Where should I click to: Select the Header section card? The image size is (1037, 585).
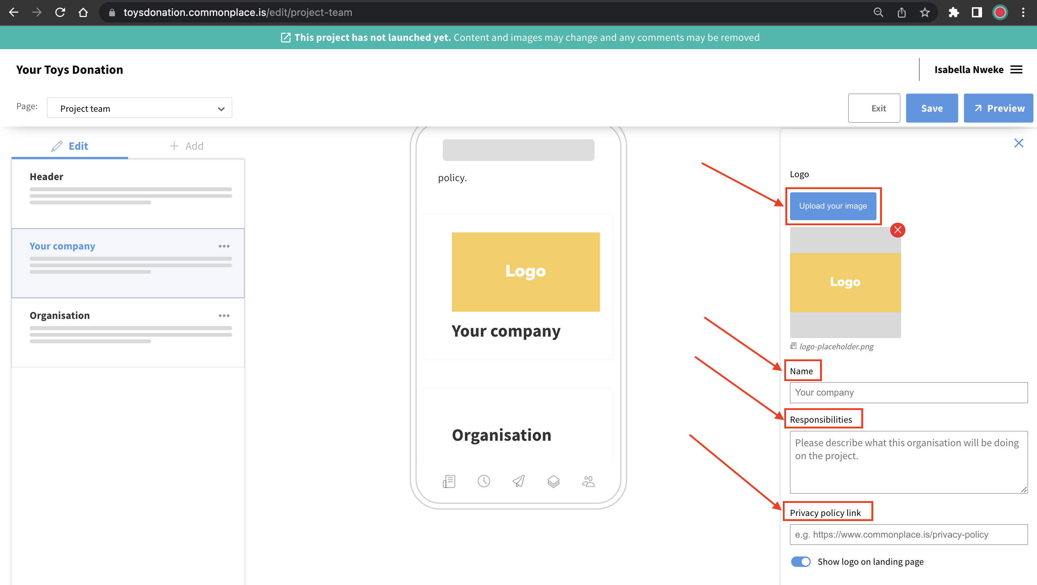128,194
